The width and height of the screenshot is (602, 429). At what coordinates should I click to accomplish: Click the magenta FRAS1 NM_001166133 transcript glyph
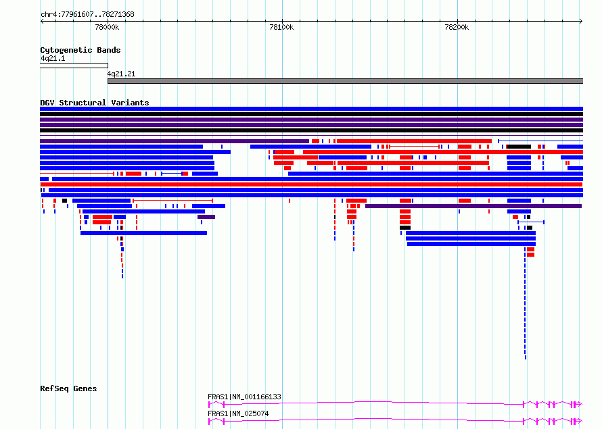click(395, 404)
